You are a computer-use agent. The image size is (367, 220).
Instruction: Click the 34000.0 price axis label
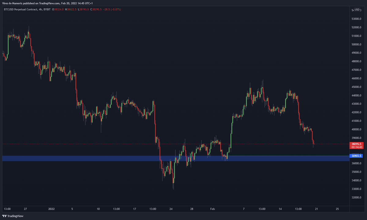(x=356, y=181)
